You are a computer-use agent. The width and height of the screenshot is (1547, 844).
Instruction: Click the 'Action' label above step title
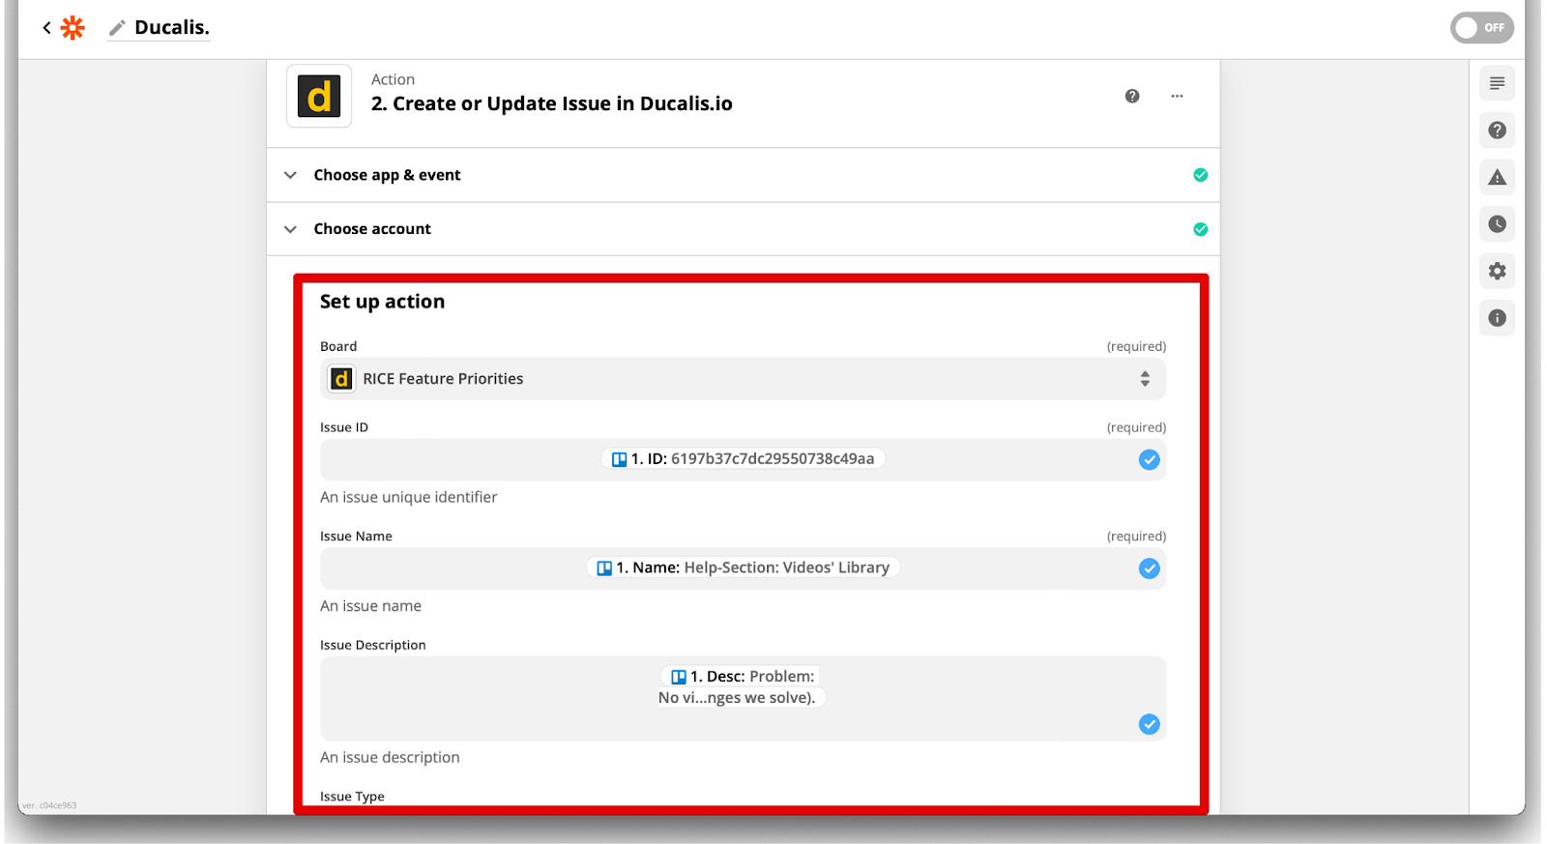(x=393, y=79)
